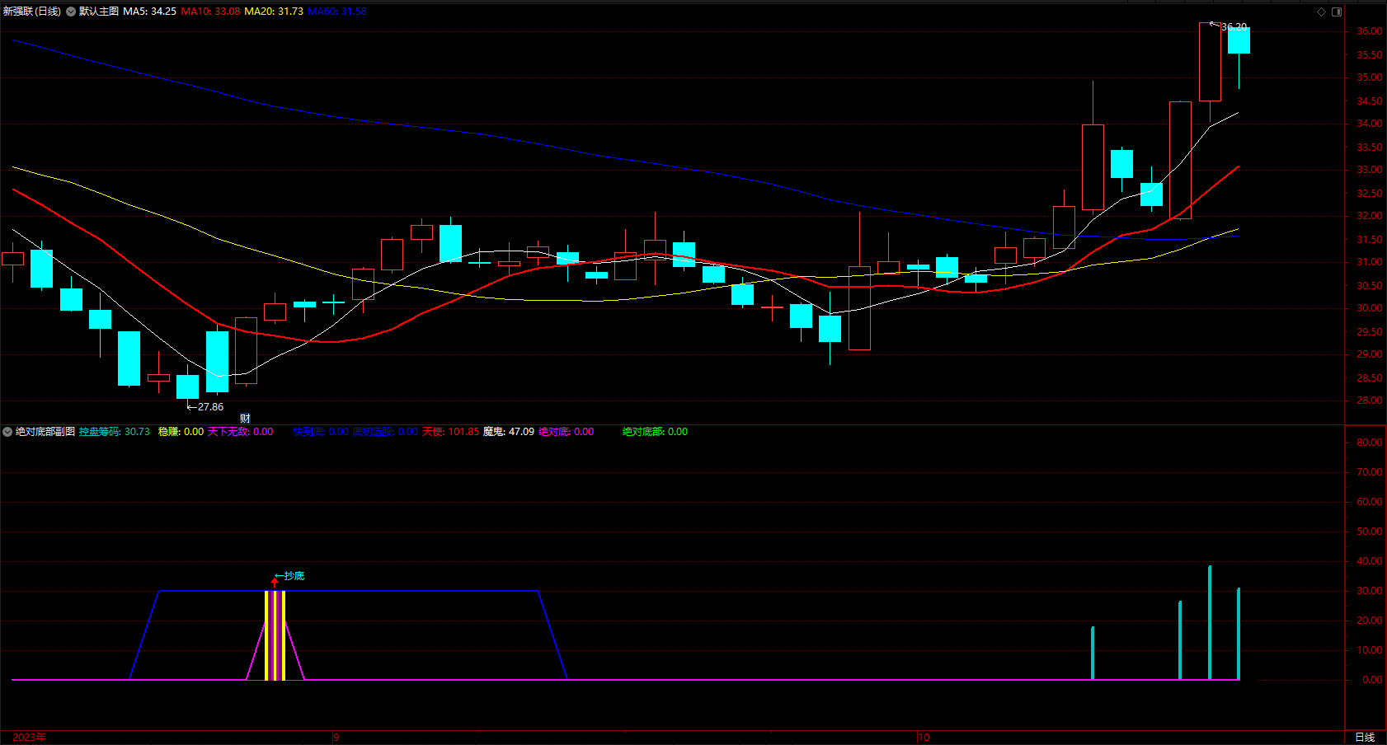The height and width of the screenshot is (745, 1387).
Task: Select the 稳赚: 0.00 value
Action: [x=181, y=432]
